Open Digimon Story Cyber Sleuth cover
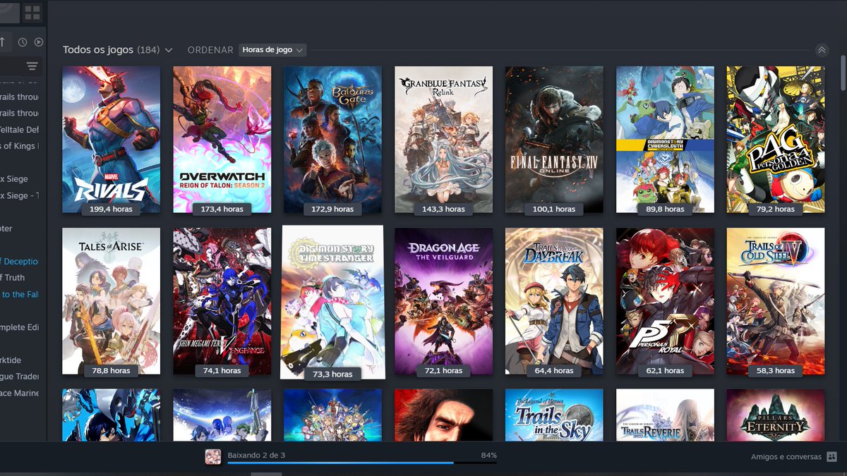The width and height of the screenshot is (847, 476). pyautogui.click(x=665, y=140)
